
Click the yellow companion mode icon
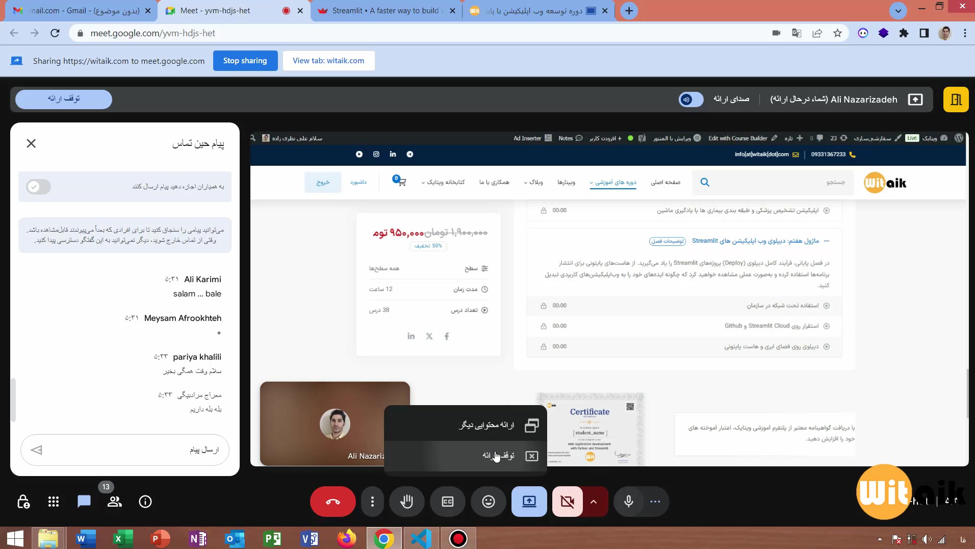[956, 99]
